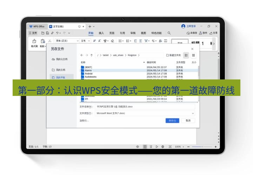
Task: Switch to grid view in save dialog
Action: tap(193, 55)
